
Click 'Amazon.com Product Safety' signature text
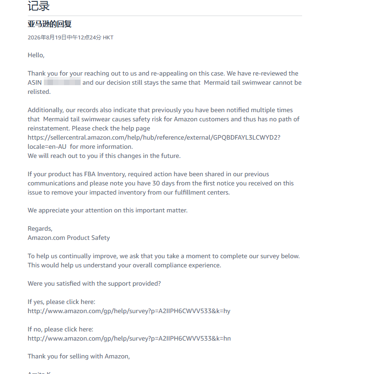[69, 238]
